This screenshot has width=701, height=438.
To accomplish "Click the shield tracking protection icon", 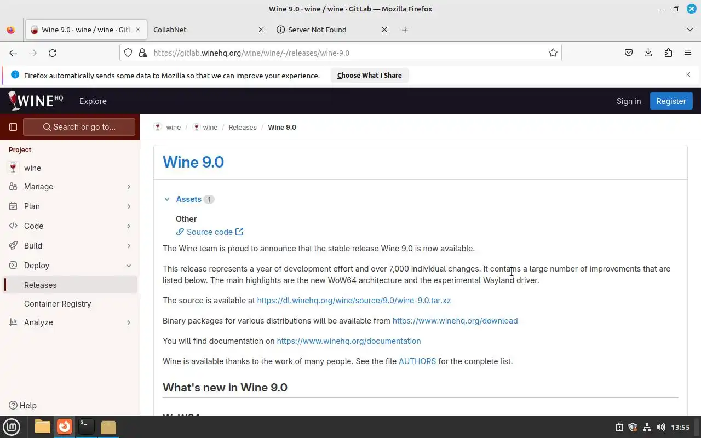I will click(x=128, y=53).
